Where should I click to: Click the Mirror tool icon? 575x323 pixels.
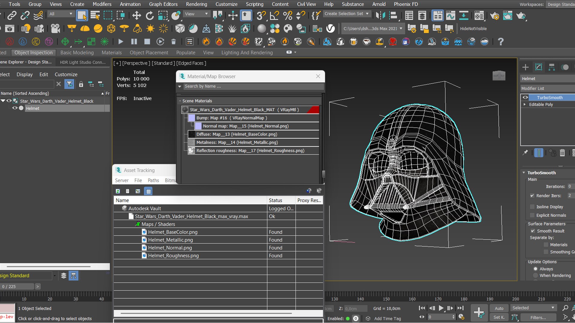tap(380, 15)
